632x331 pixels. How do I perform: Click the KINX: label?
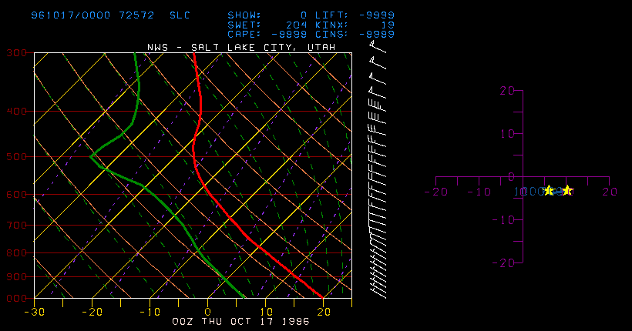coord(331,25)
